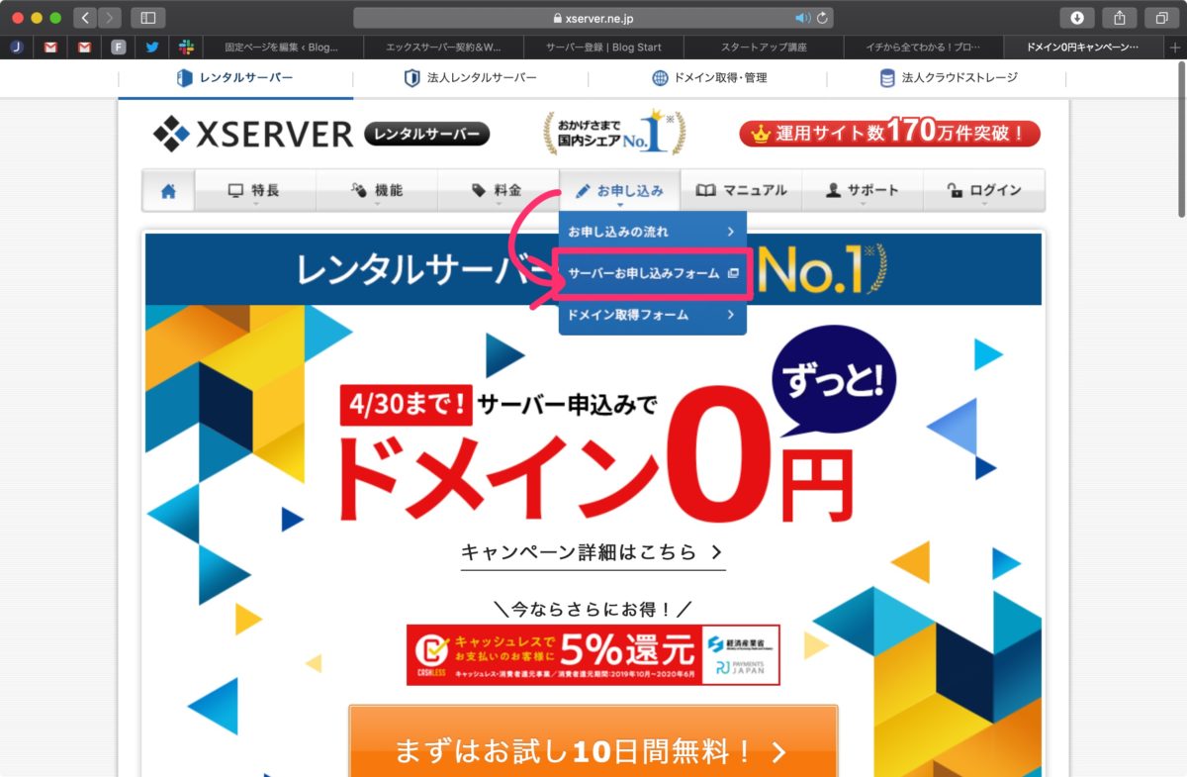Expand the 特長 navigation menu
This screenshot has width=1187, height=777.
[x=254, y=191]
